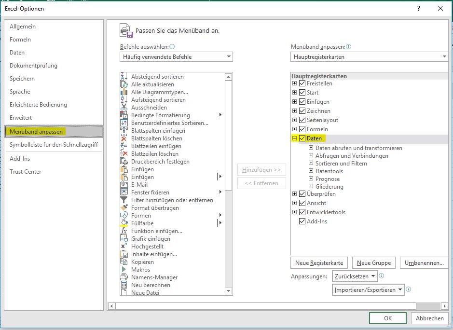The height and width of the screenshot is (330, 453).
Task: Select the Füllfarbe paint bucket icon
Action: click(124, 223)
